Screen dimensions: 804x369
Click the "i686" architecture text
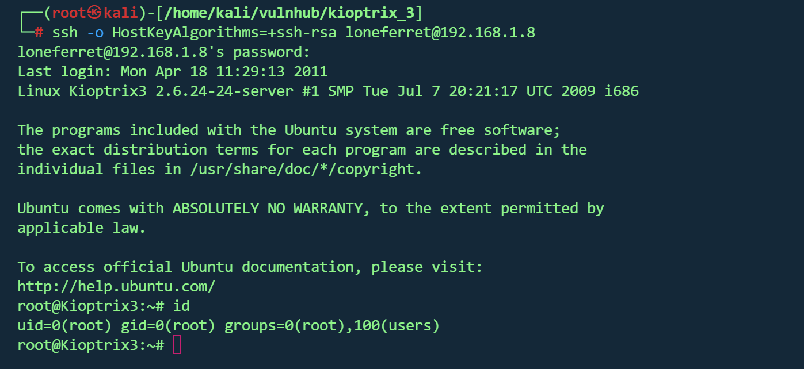point(622,91)
